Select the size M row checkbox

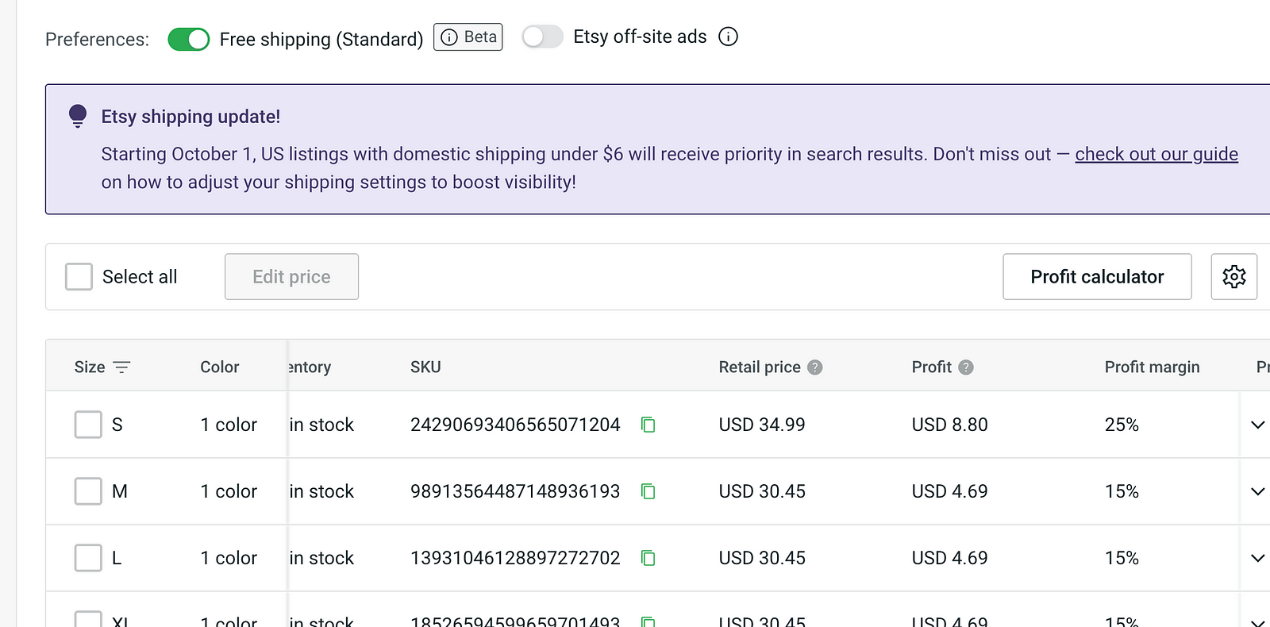point(88,491)
